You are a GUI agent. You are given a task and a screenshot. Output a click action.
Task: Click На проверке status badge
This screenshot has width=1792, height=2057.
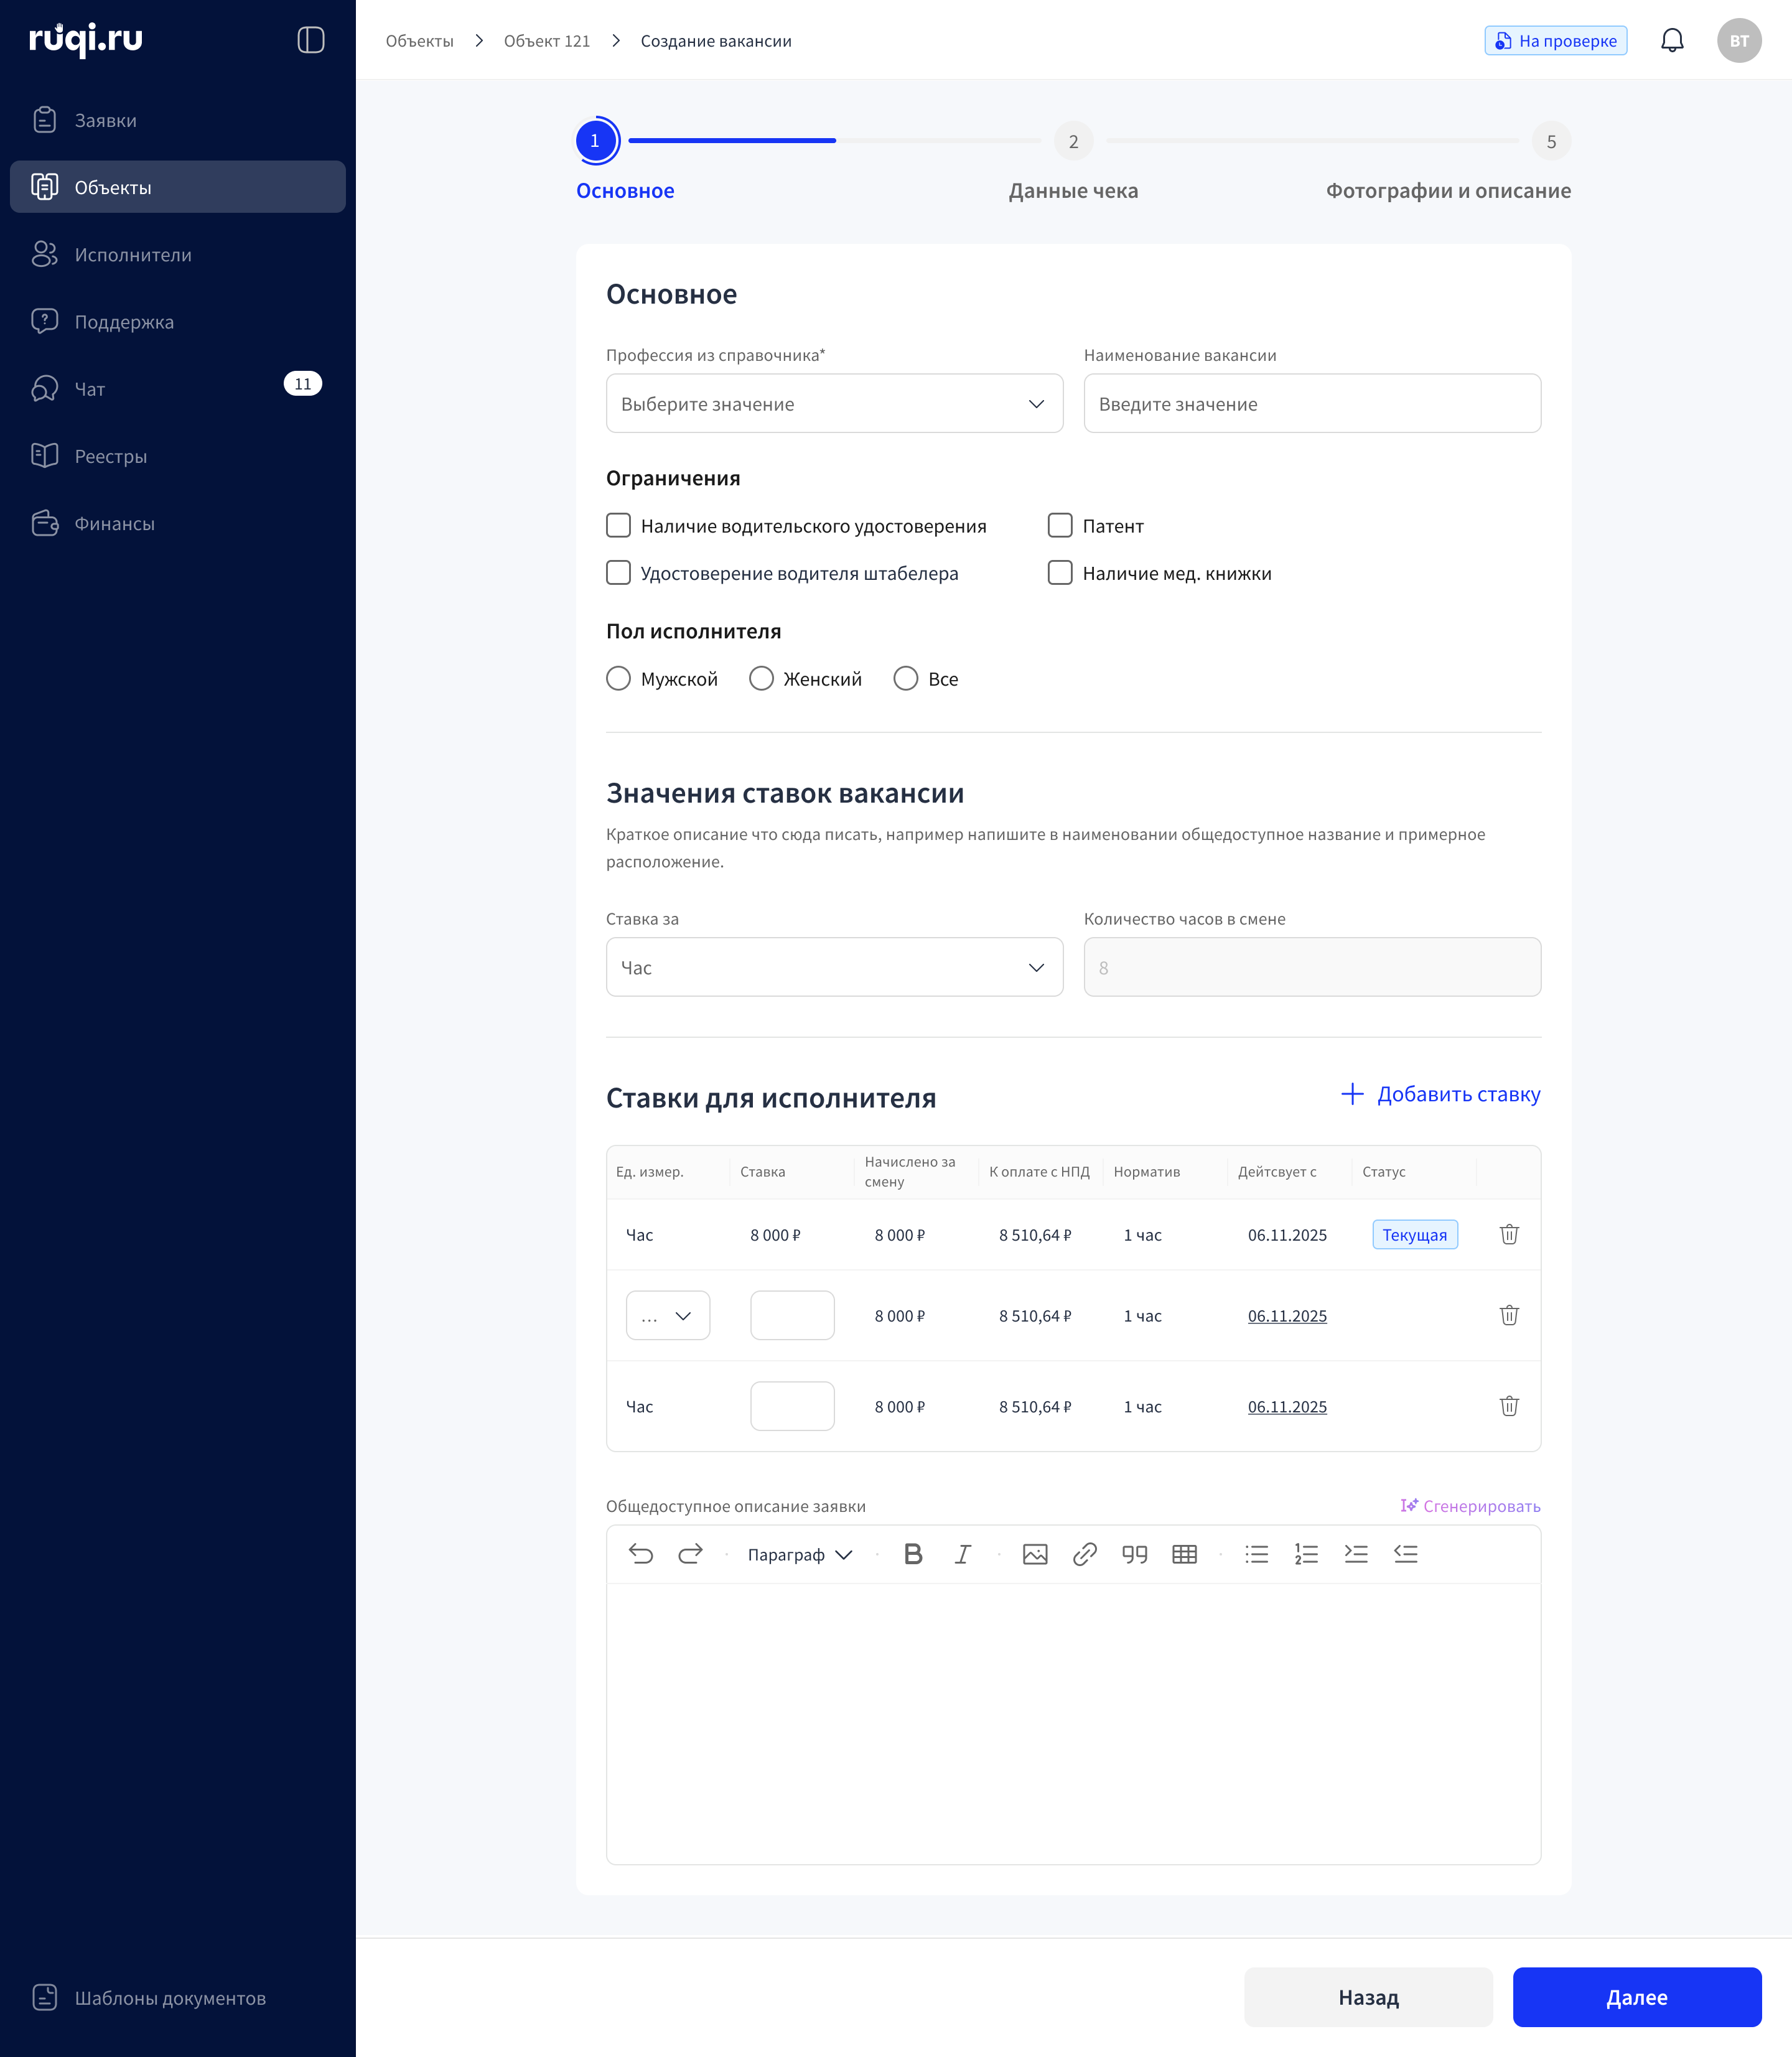pos(1556,41)
